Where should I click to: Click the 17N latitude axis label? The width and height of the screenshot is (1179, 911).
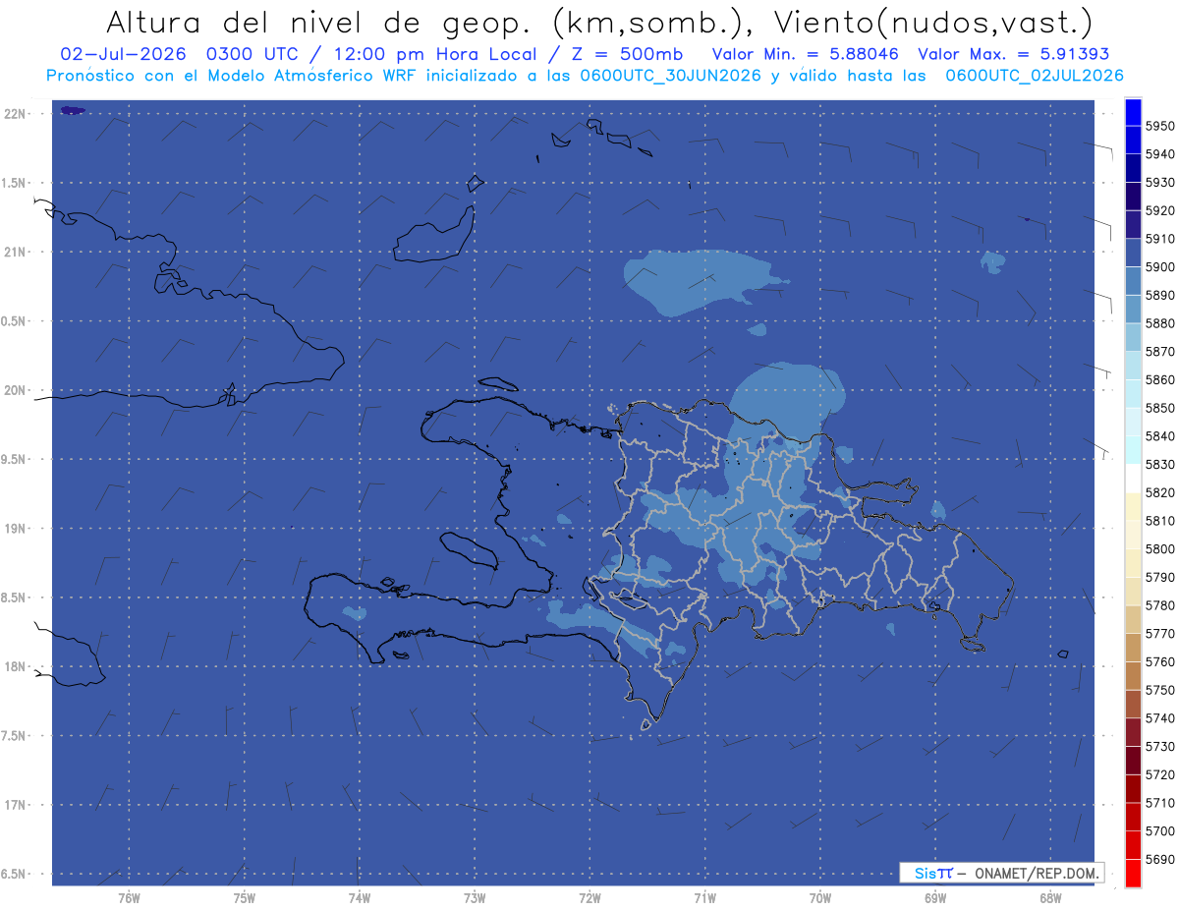tap(16, 804)
